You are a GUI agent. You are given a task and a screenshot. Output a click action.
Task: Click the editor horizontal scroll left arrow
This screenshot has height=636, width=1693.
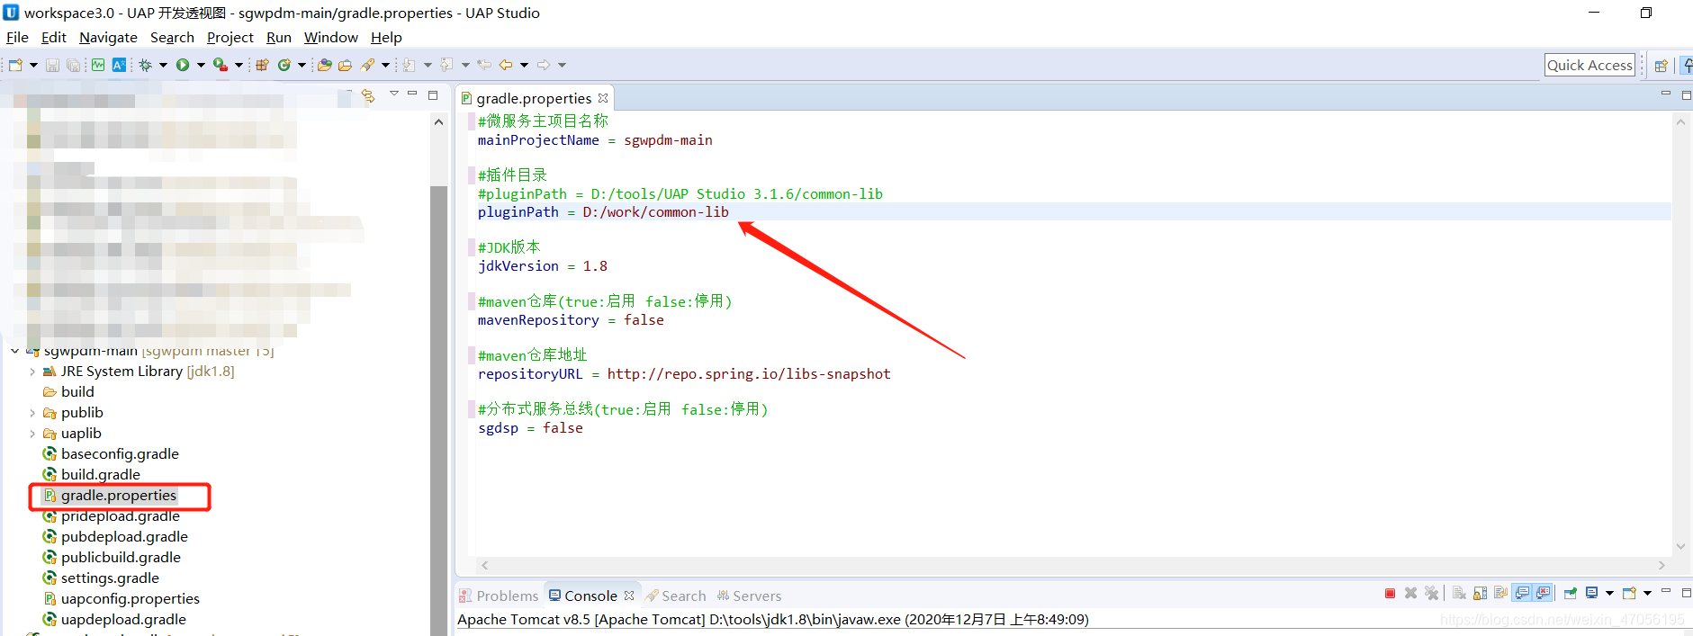coord(485,566)
